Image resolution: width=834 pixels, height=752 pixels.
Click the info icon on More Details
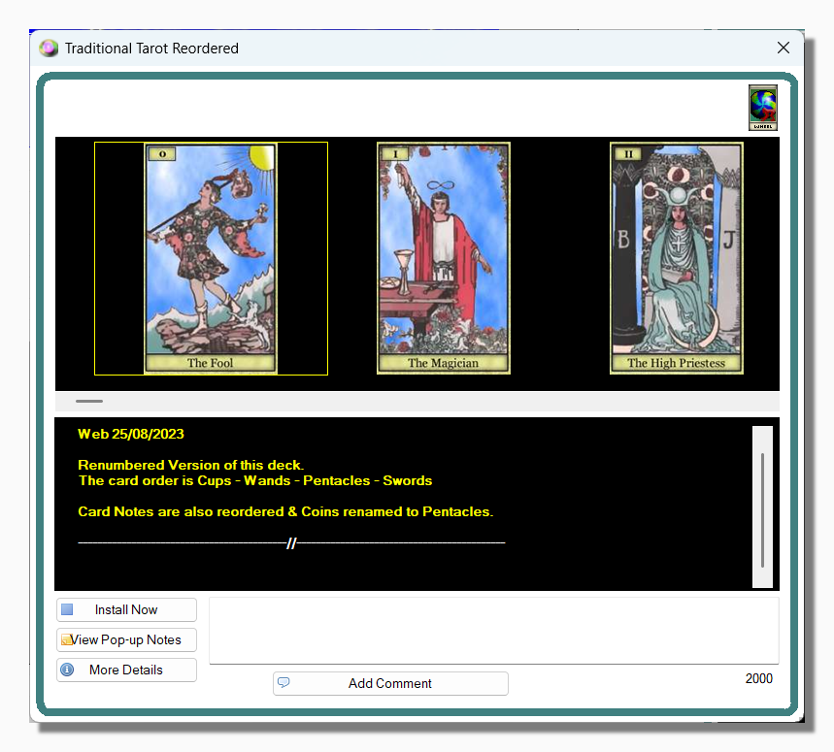coord(67,670)
